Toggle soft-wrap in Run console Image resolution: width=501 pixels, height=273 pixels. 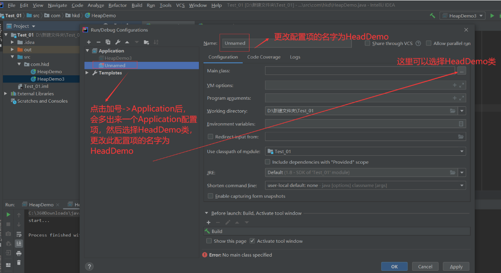pyautogui.click(x=19, y=234)
